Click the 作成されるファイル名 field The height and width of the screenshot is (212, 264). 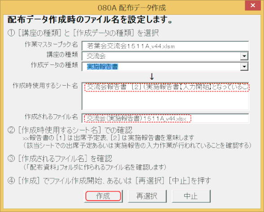(x=165, y=118)
